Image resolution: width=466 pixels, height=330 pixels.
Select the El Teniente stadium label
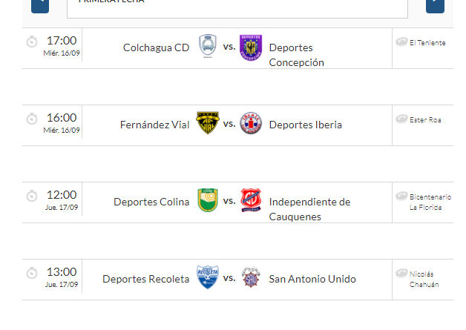[427, 43]
